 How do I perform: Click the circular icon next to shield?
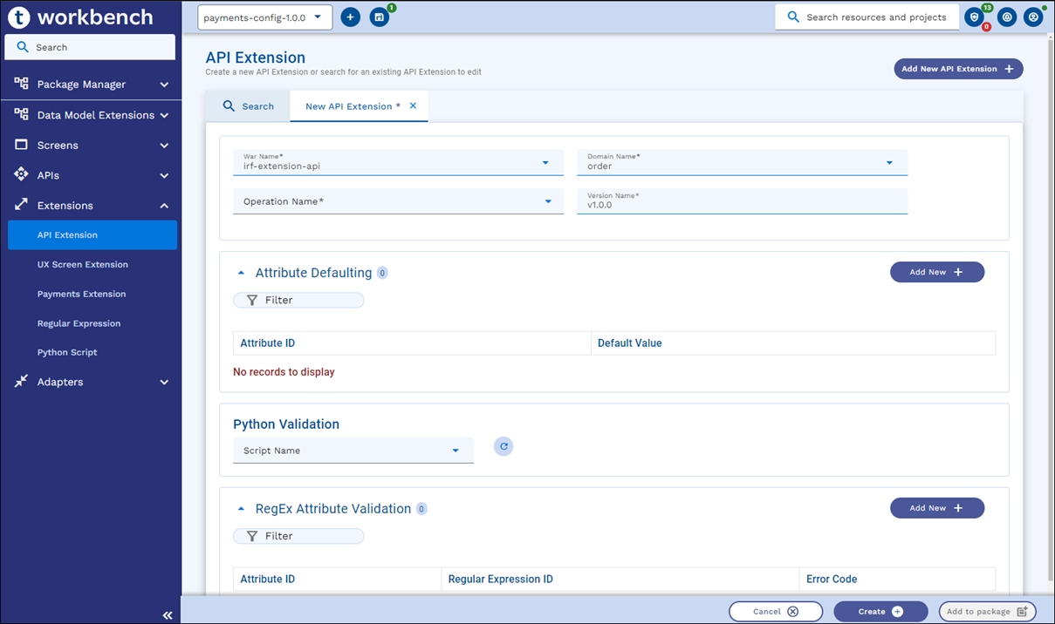pyautogui.click(x=1006, y=17)
